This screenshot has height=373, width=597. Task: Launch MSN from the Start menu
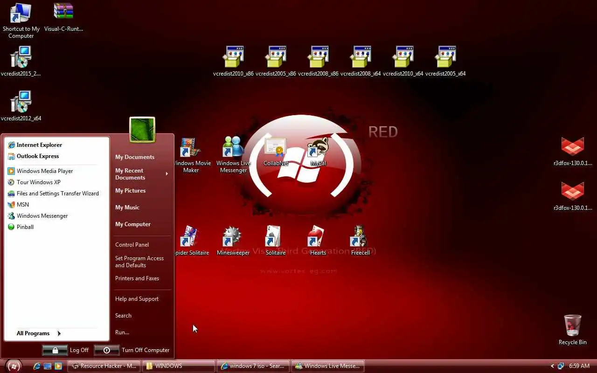(56, 205)
